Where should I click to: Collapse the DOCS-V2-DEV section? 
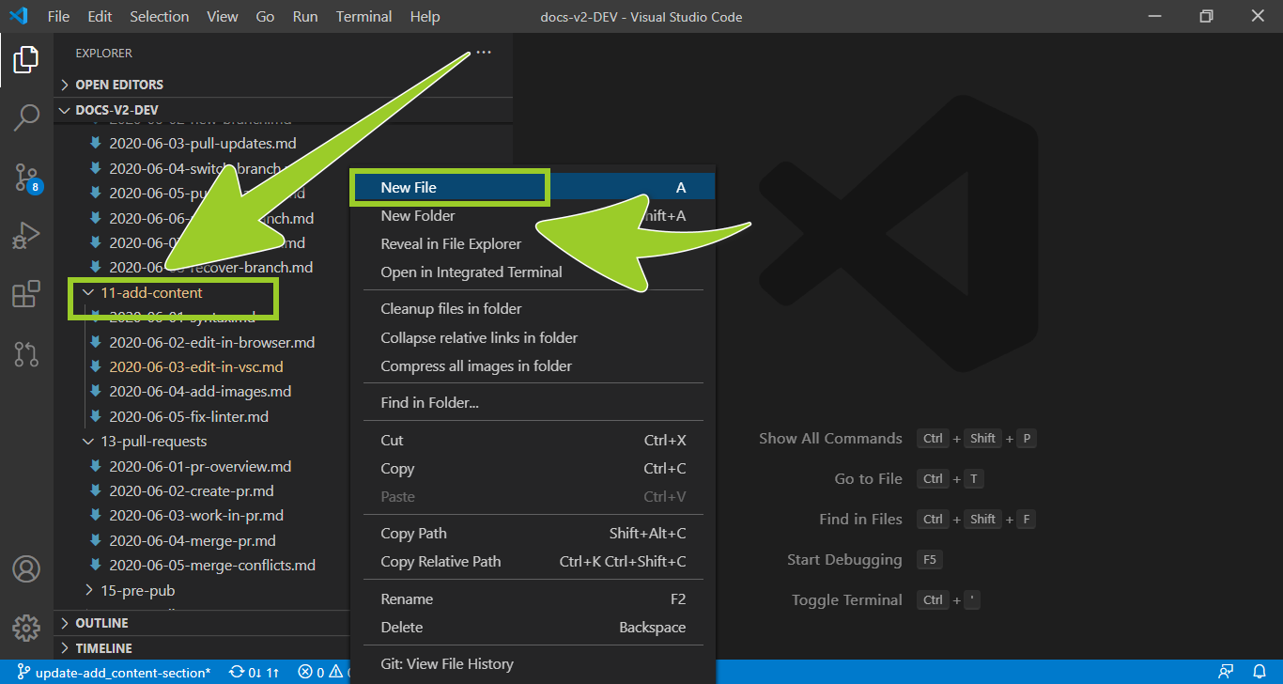[x=283, y=110]
